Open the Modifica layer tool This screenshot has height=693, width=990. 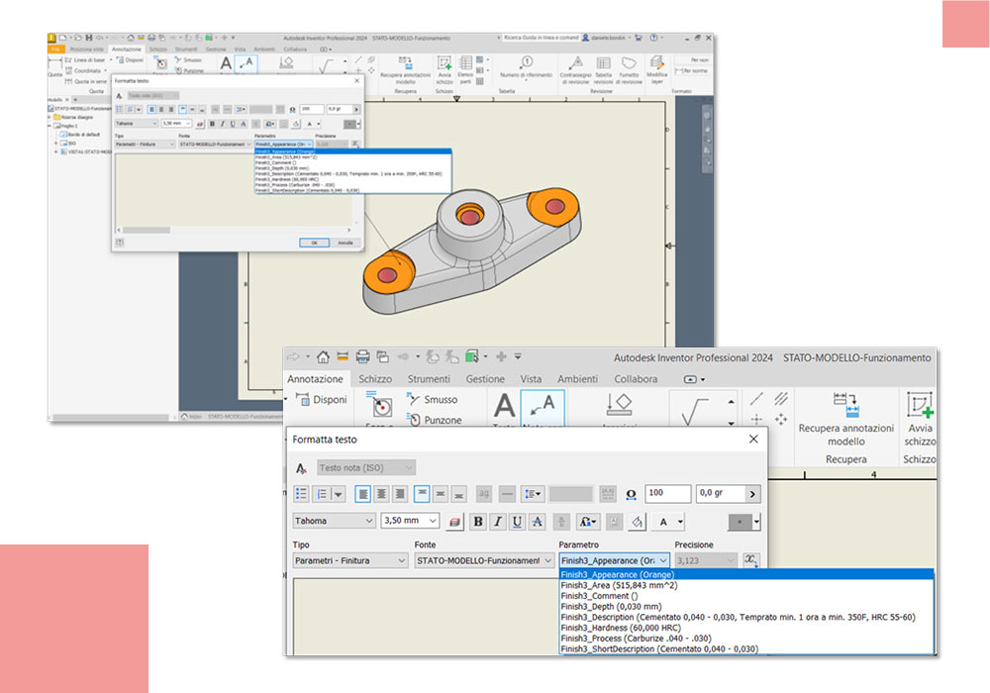point(656,63)
